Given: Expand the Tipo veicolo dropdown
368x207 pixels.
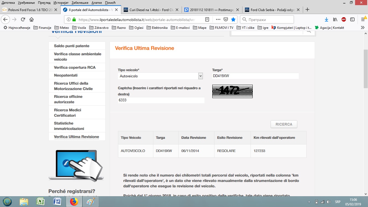Looking at the screenshot, I should point(160,76).
